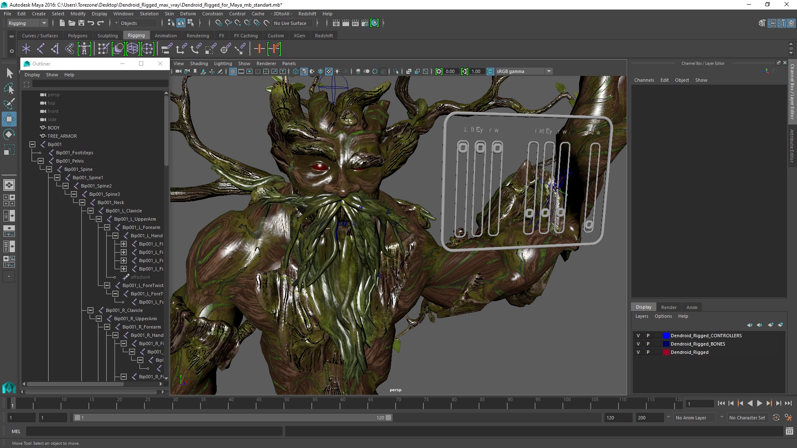Switch to the Animation shelf tab
797x448 pixels.
pyautogui.click(x=166, y=36)
